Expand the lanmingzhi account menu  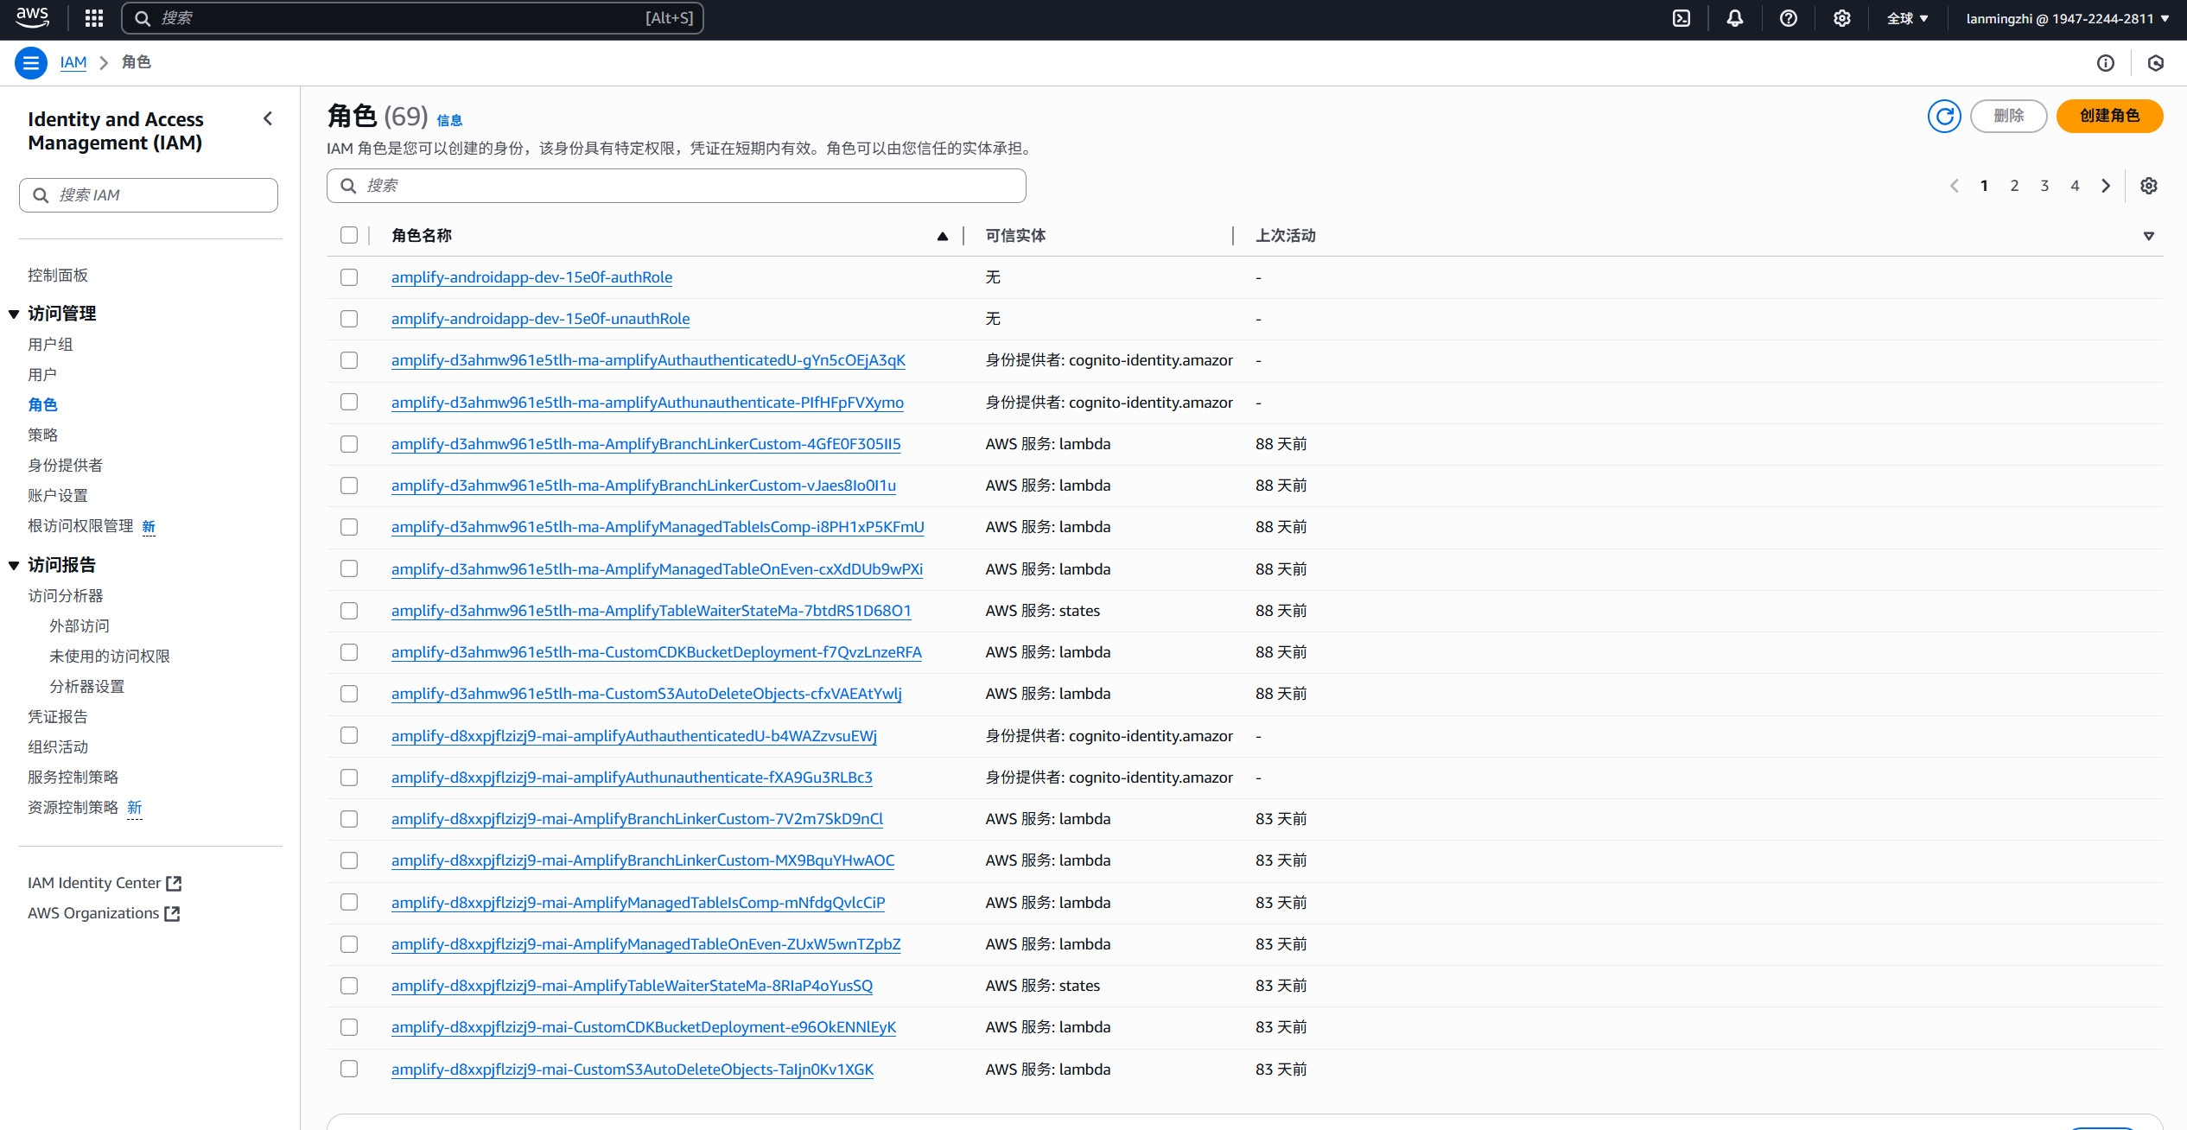[x=2067, y=18]
